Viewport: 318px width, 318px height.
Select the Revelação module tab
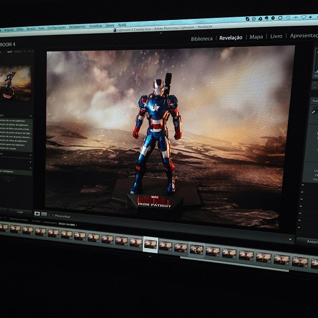[231, 38]
